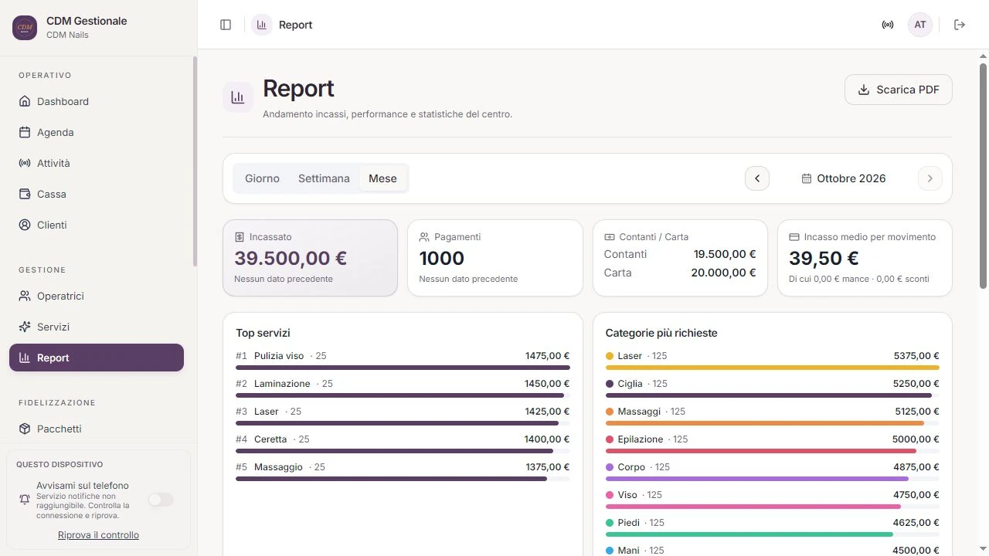The width and height of the screenshot is (989, 556).
Task: Click the "1000" Pagamenti value
Action: point(442,258)
